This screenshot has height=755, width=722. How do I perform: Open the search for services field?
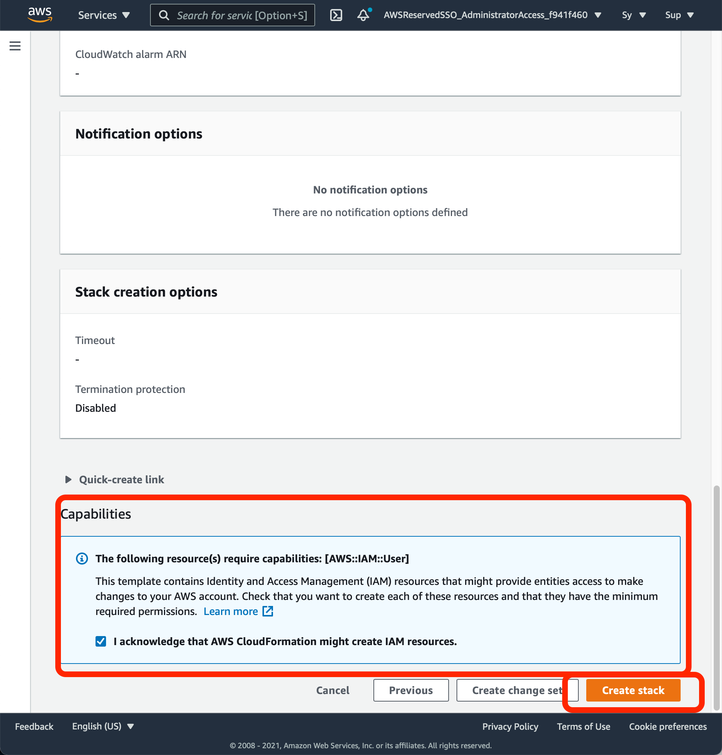[x=232, y=15]
